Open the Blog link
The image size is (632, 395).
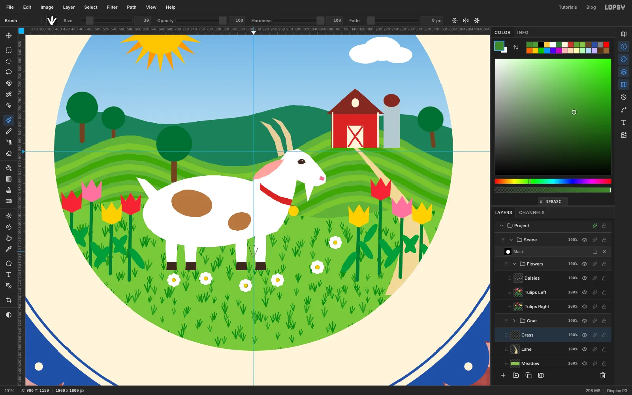[591, 7]
